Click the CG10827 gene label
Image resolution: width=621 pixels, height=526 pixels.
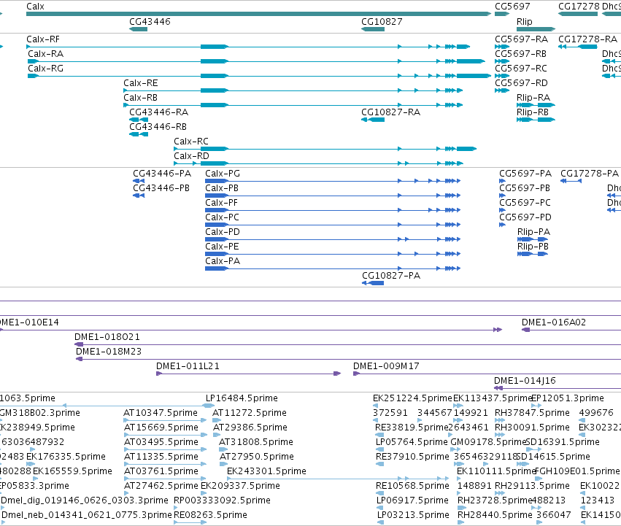click(x=382, y=21)
